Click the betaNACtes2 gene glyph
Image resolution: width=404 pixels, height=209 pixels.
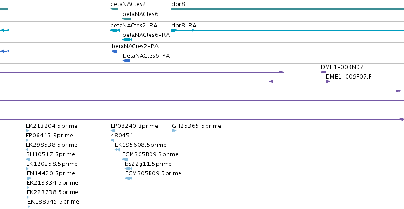pyautogui.click(x=114, y=9)
